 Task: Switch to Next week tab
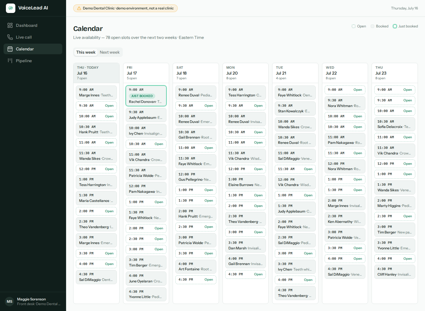pyautogui.click(x=110, y=52)
